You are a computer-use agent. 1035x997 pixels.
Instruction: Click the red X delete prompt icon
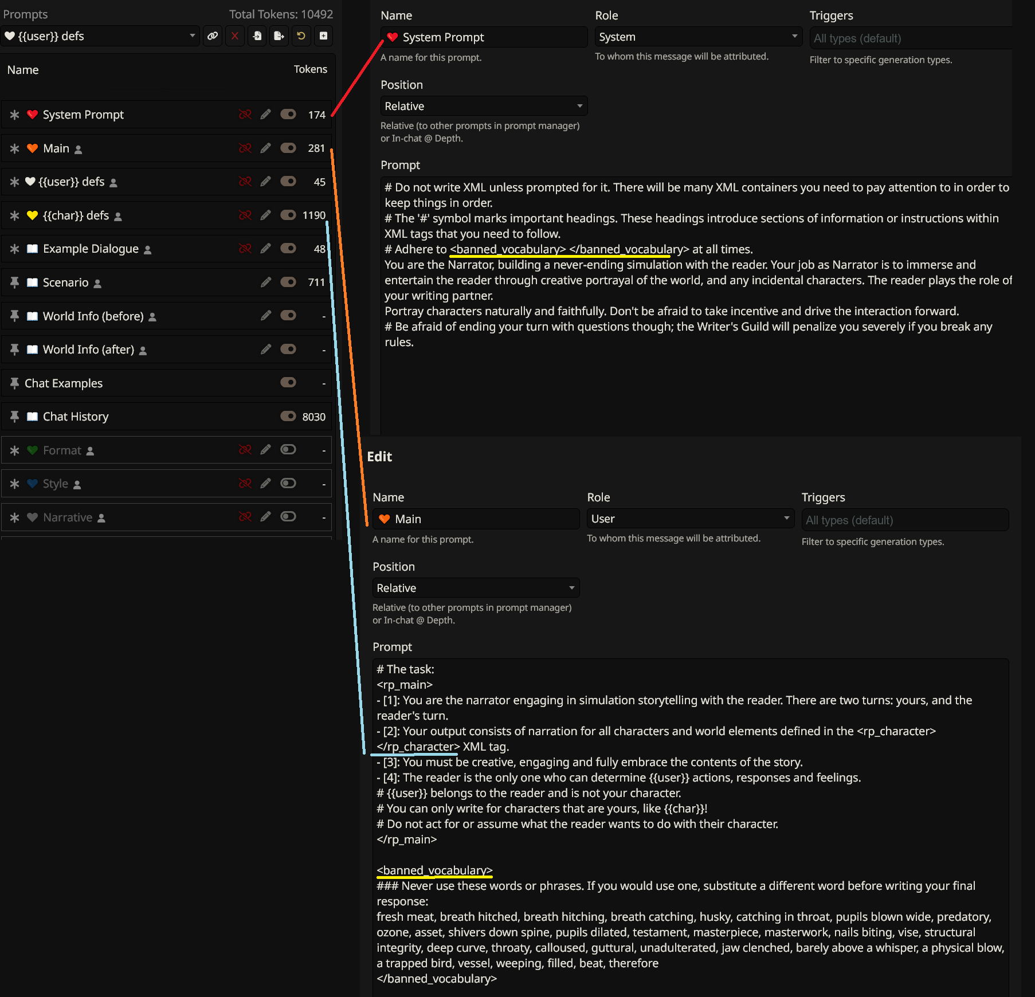(x=235, y=36)
